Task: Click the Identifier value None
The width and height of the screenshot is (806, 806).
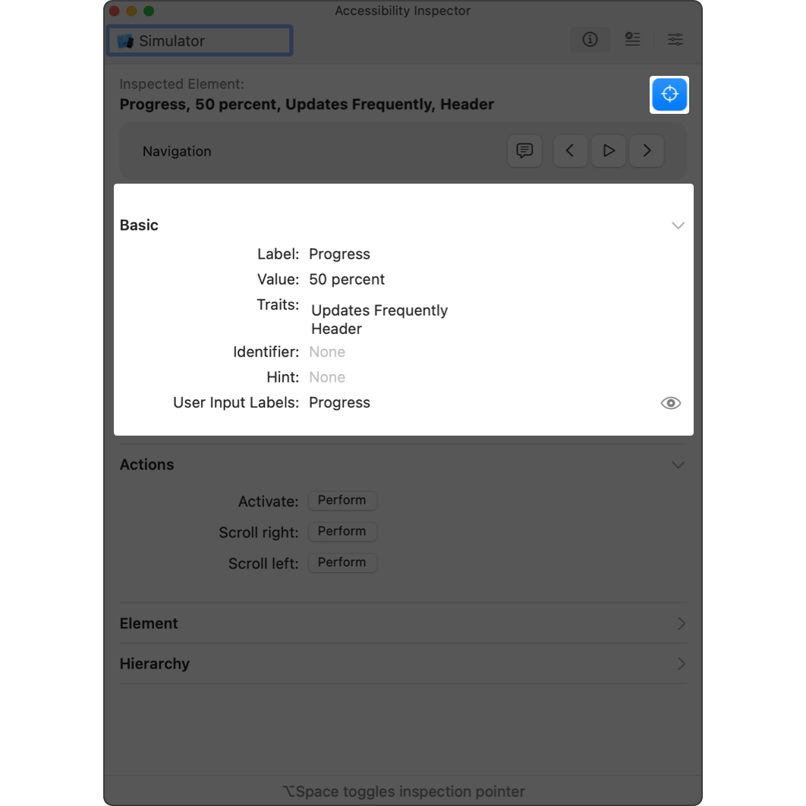Action: 327,352
